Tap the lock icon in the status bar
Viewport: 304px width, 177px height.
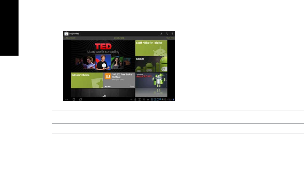[135, 99]
